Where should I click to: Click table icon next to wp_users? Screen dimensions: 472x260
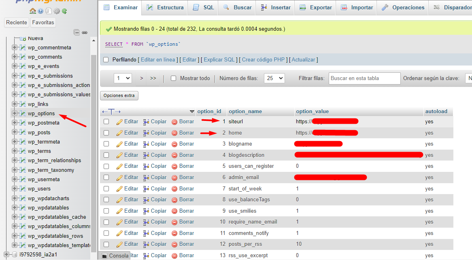pos(23,189)
